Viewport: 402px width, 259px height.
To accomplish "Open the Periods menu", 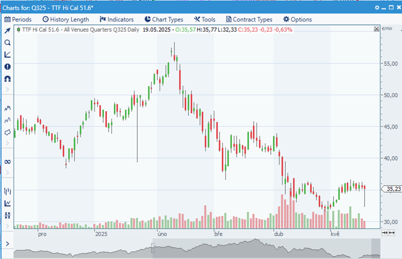I will pyautogui.click(x=18, y=19).
